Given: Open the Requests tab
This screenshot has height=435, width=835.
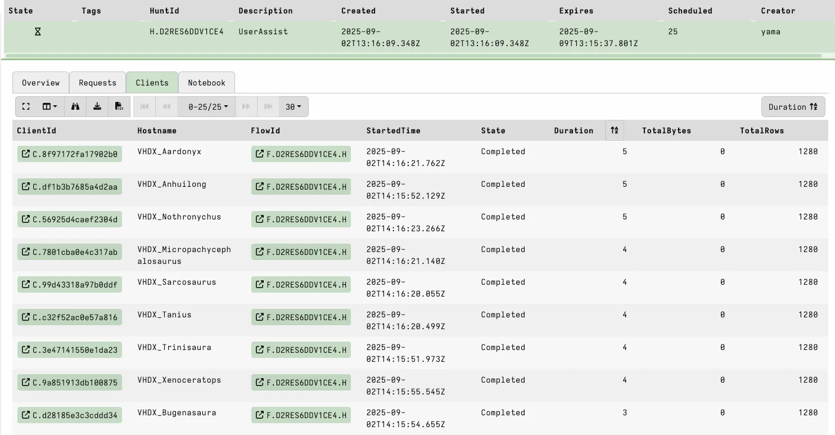Looking at the screenshot, I should pos(97,83).
